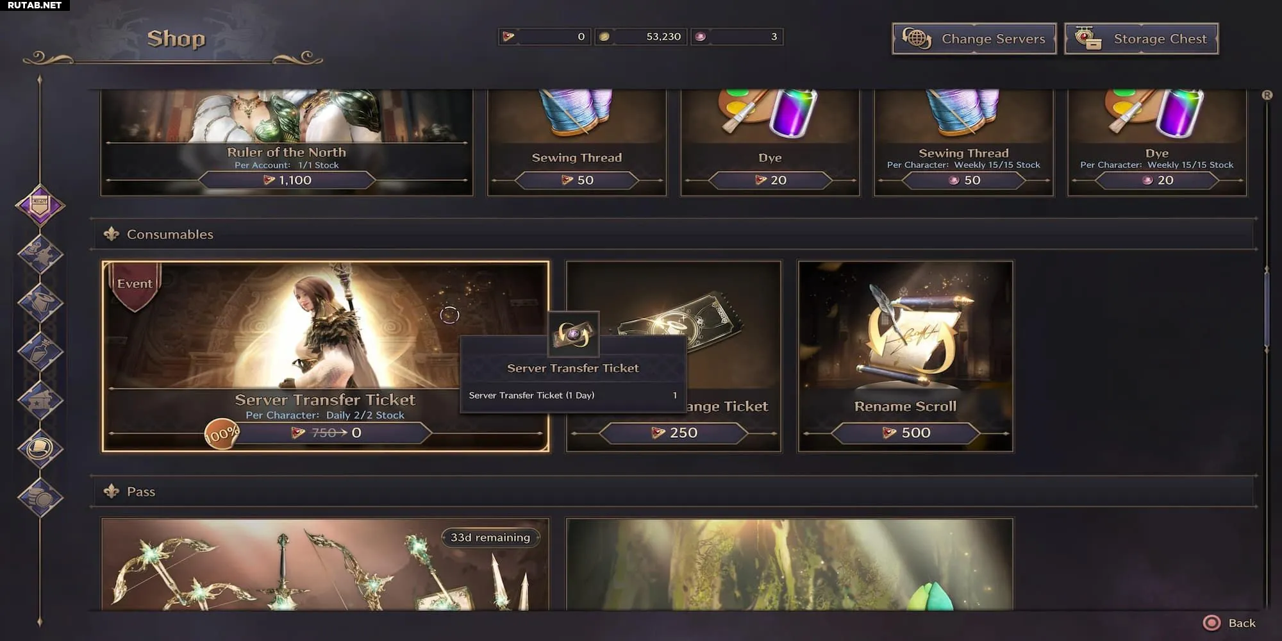The height and width of the screenshot is (641, 1282).
Task: Select the Rename Scroll item card
Action: (905, 356)
